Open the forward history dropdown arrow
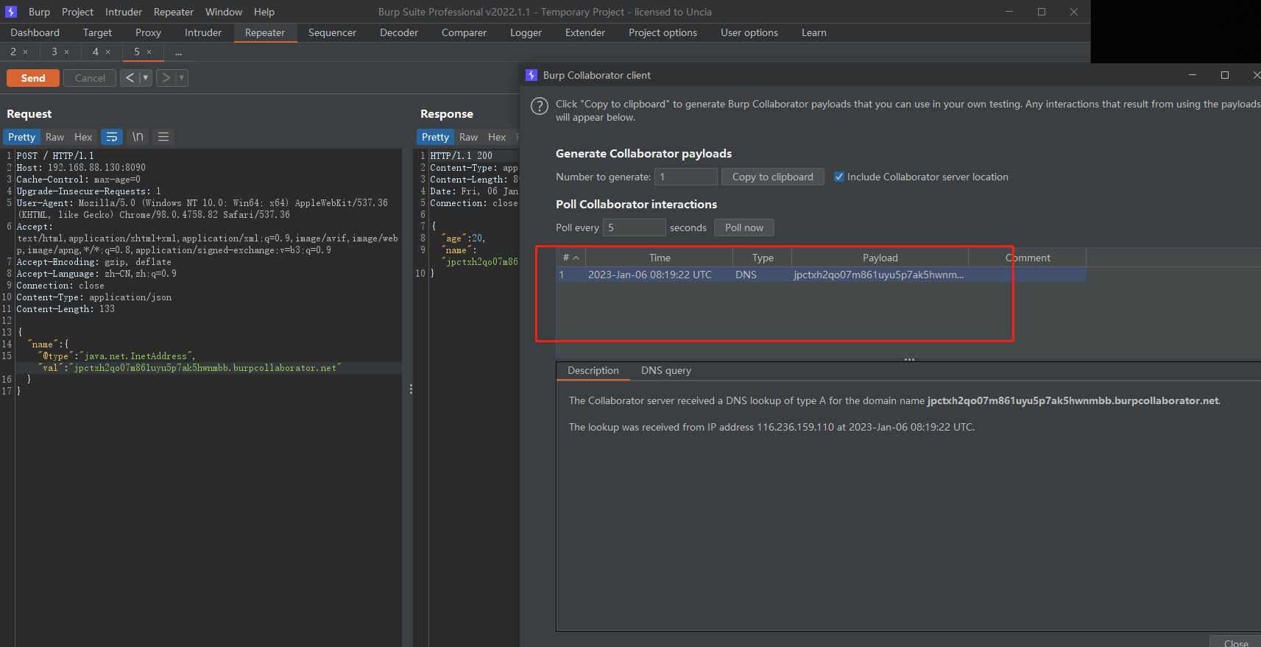 (182, 77)
